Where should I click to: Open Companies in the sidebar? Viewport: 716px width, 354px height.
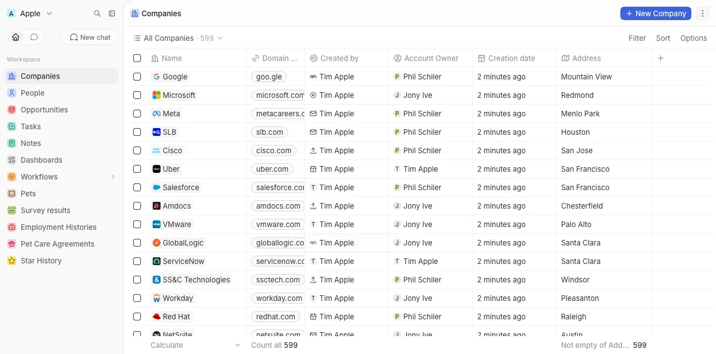click(62, 76)
